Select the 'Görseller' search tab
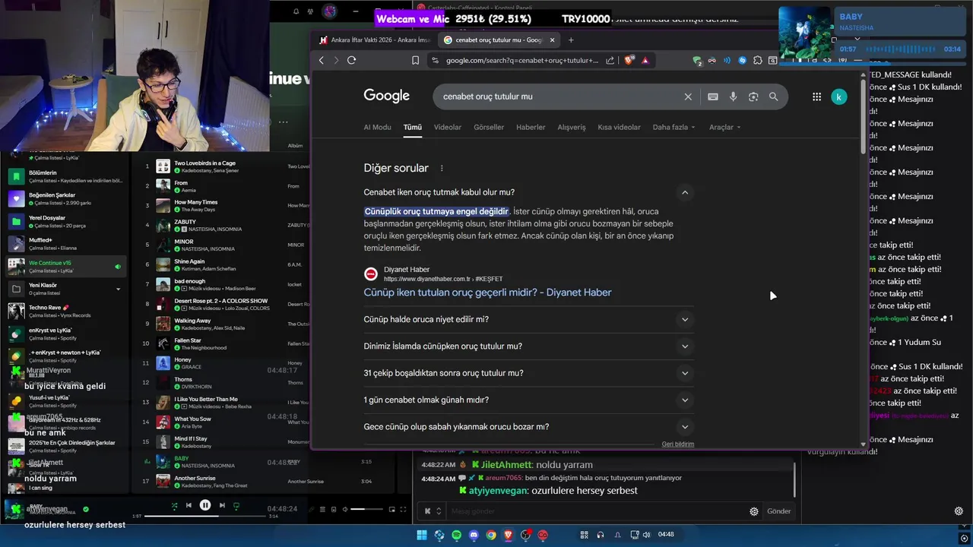This screenshot has height=547, width=973. [x=489, y=128]
